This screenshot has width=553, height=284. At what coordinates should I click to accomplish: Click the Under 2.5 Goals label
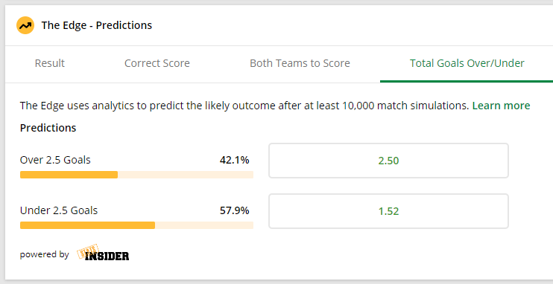pos(59,210)
